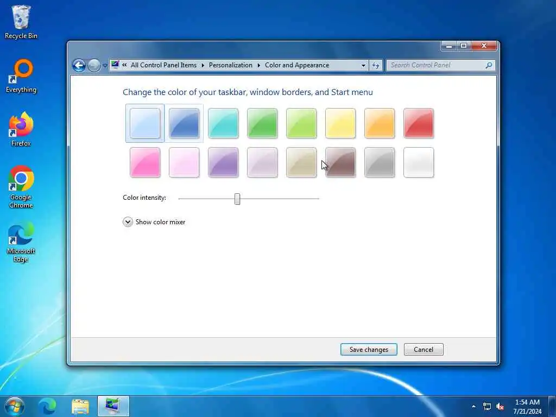
Task: Choose the lime green swatch
Action: click(x=301, y=123)
